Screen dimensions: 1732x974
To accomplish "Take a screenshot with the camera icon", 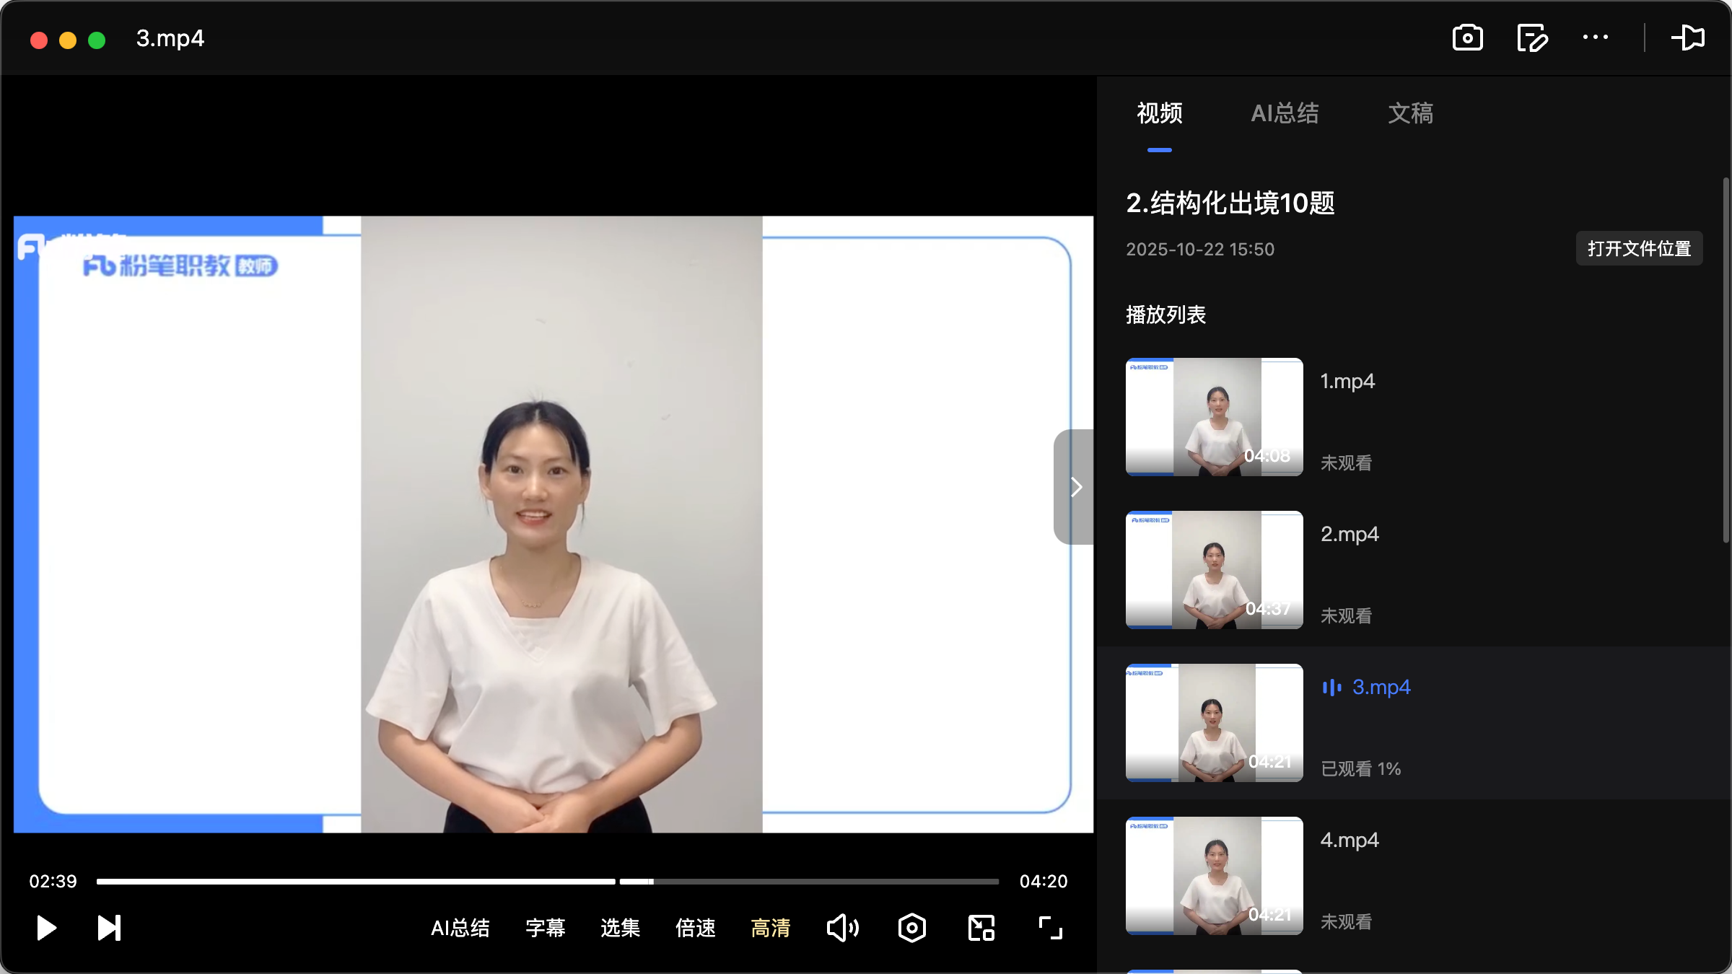I will pos(1468,38).
